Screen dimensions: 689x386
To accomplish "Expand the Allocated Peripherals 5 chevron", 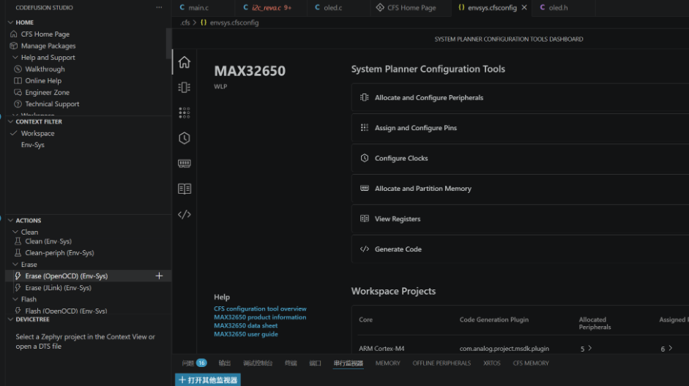I will click(x=589, y=348).
